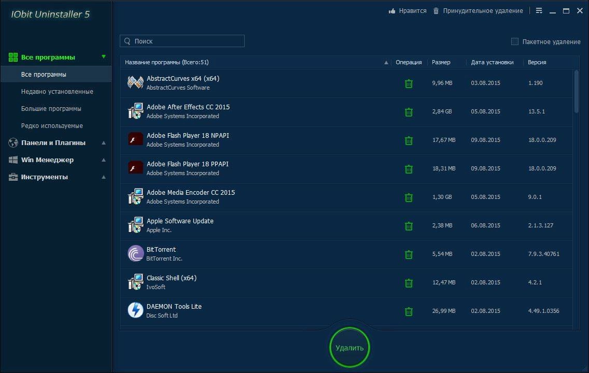Click the Apple Inc. publisher text
Screen dimensions: 589x373
[159, 230]
